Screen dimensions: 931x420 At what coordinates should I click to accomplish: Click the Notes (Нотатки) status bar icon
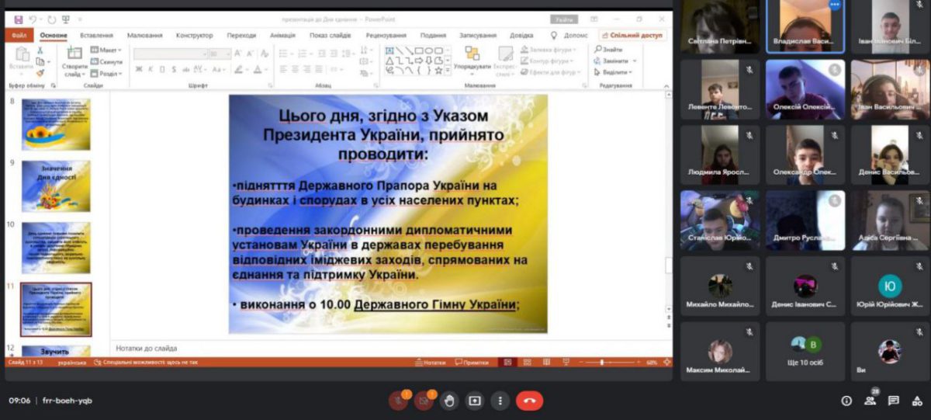coord(431,363)
